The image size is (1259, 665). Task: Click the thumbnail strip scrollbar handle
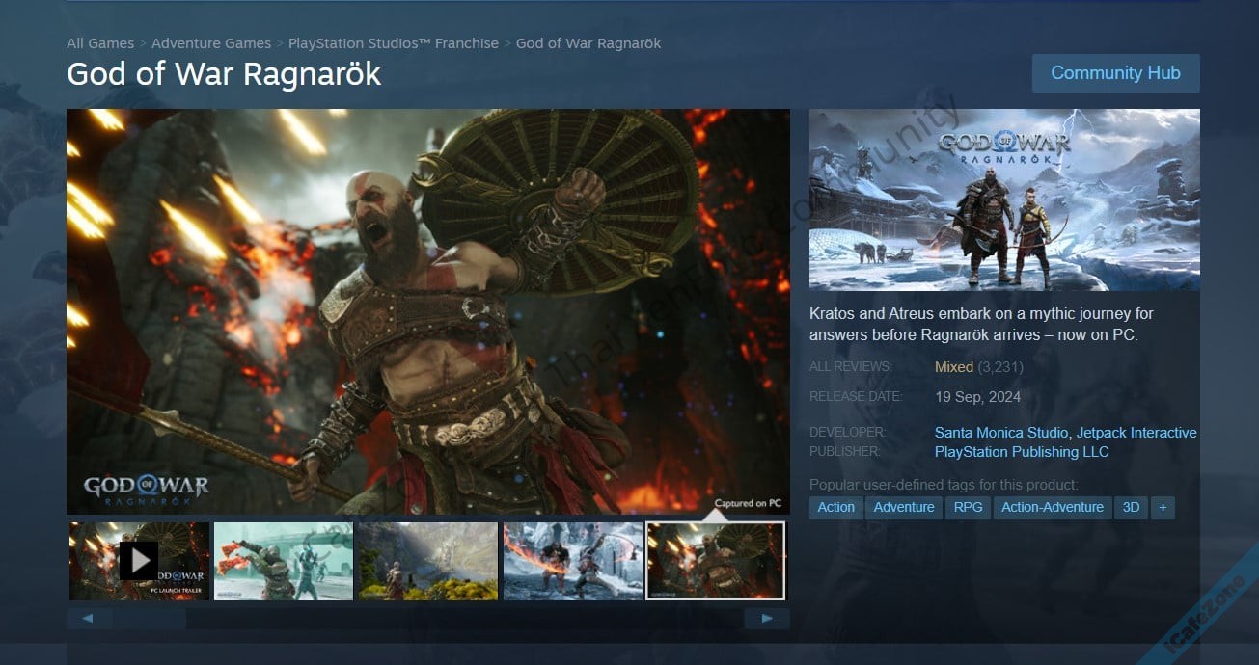[x=149, y=619]
